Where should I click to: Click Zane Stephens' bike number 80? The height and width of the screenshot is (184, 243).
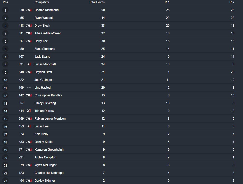click(x=22, y=49)
